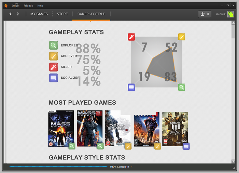The height and width of the screenshot is (173, 239).
Task: Open the Friends menu
Action: pyautogui.click(x=28, y=6)
